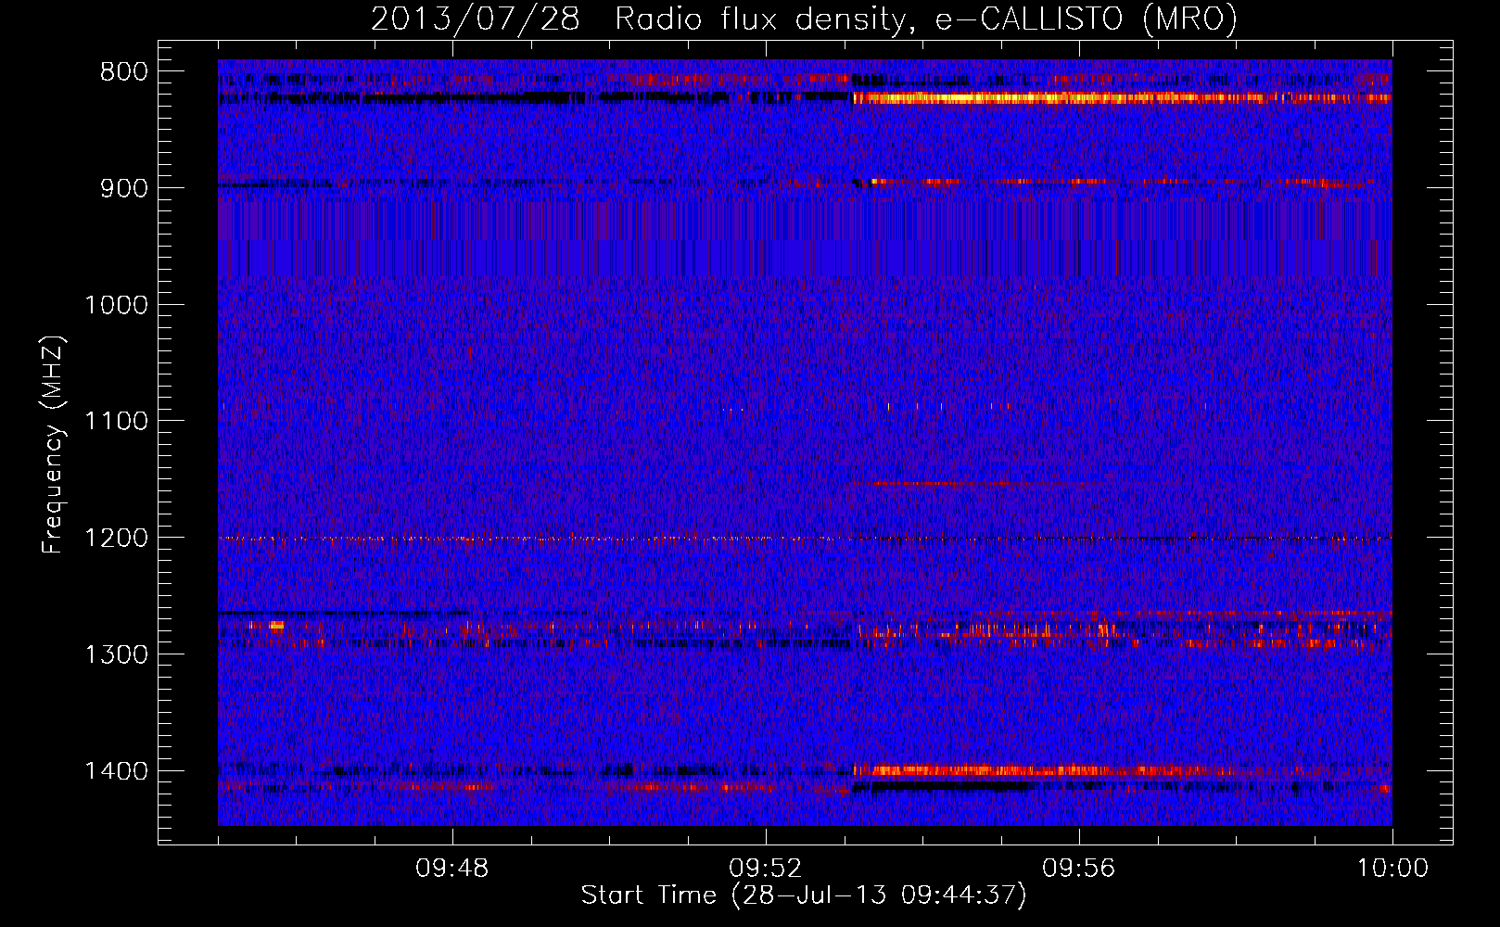Click the plot title '2013/07/28 Radio flux density, e-CALLISTO (MRO)'
The width and height of the screenshot is (1500, 927).
point(804,19)
